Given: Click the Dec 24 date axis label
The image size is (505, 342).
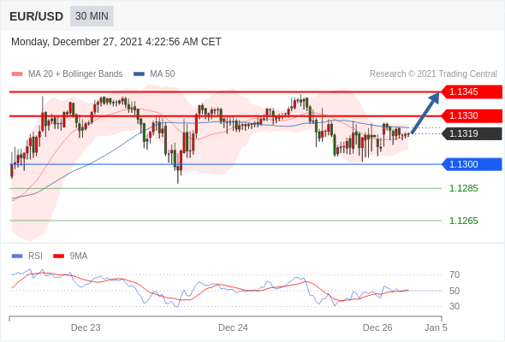Looking at the screenshot, I should point(233,327).
